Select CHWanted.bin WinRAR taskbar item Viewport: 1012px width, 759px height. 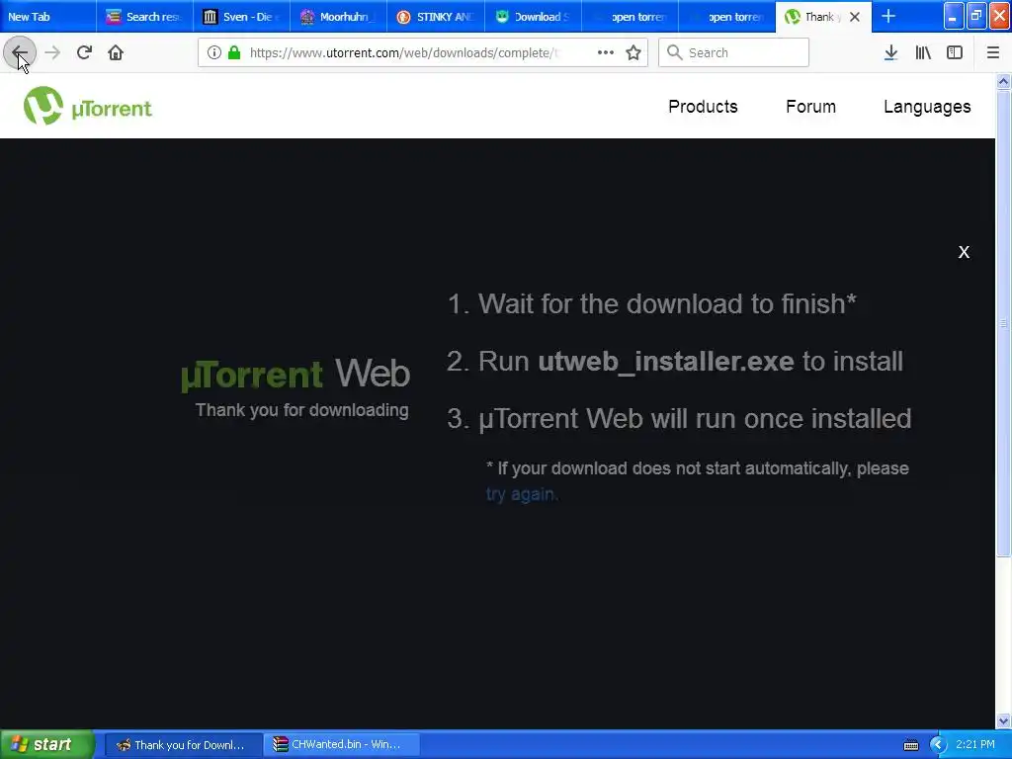click(x=341, y=745)
